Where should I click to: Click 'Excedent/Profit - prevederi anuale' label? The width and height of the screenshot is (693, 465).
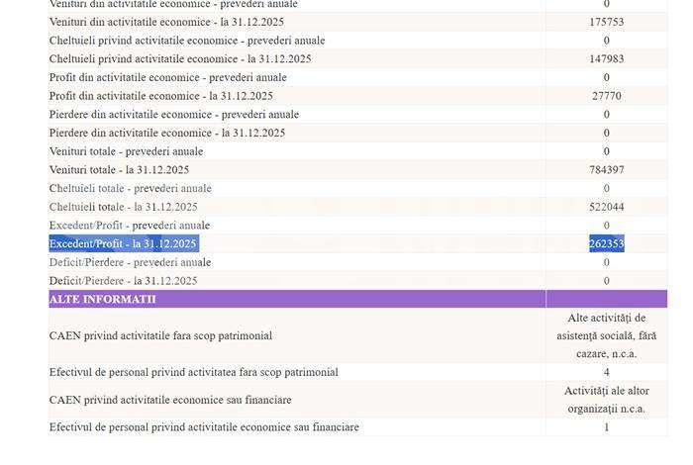coord(130,227)
